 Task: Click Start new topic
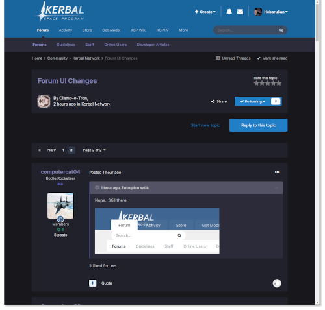(205, 125)
